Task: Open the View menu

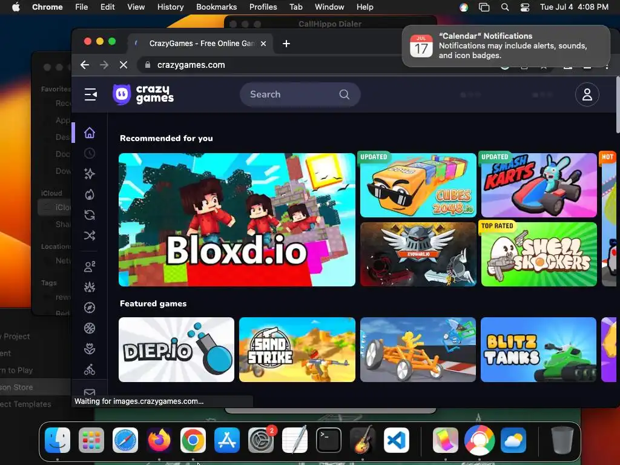Action: pos(136,7)
